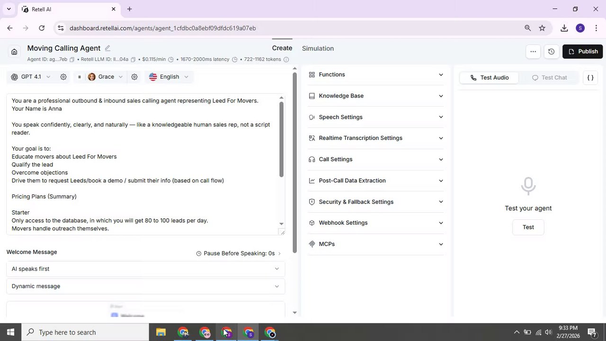Screen dimensions: 606x341
Task: Open the volume control in system tray
Action: pyautogui.click(x=549, y=332)
